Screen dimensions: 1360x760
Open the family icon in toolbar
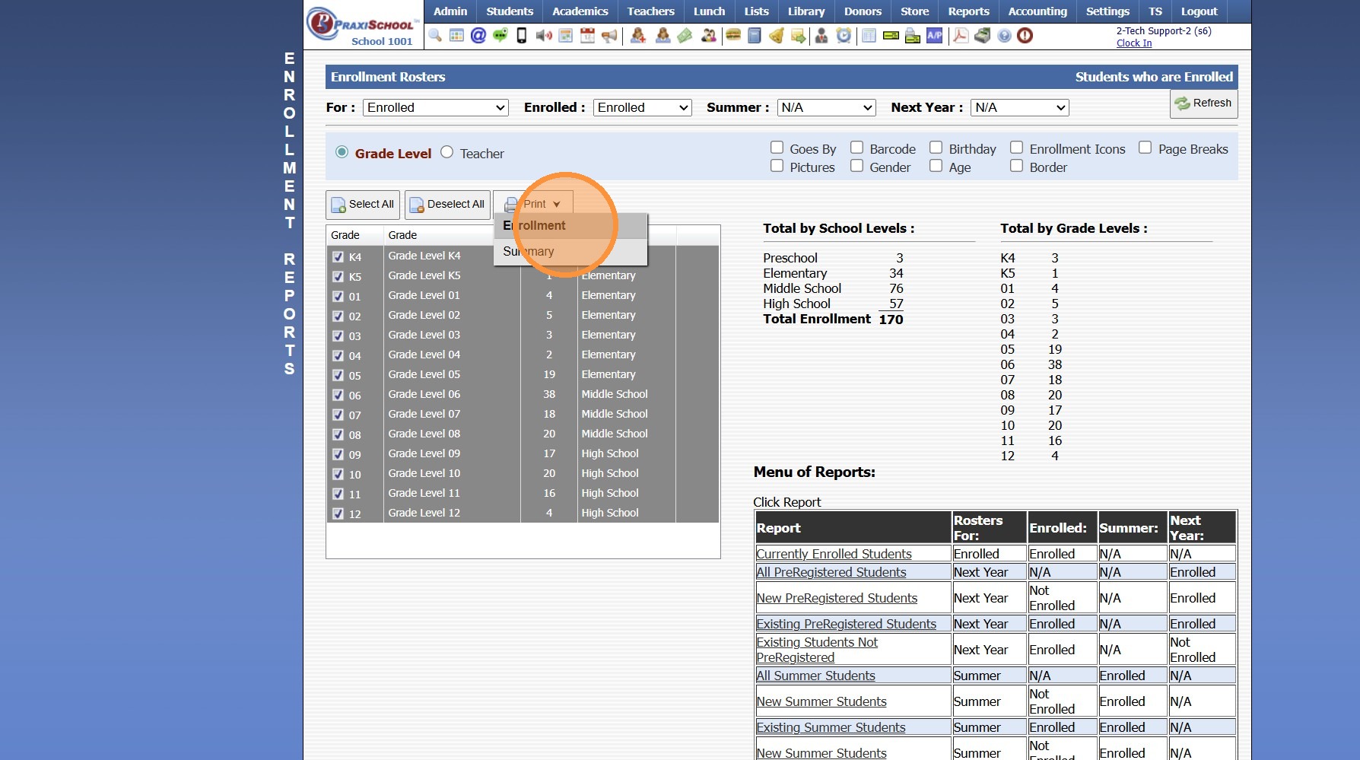click(x=709, y=36)
